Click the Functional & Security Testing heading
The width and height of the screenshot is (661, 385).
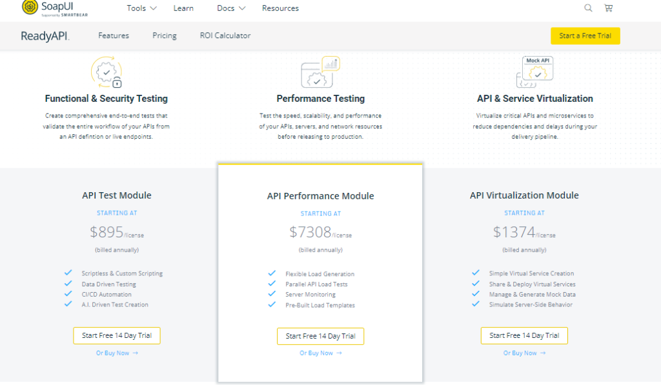click(107, 99)
